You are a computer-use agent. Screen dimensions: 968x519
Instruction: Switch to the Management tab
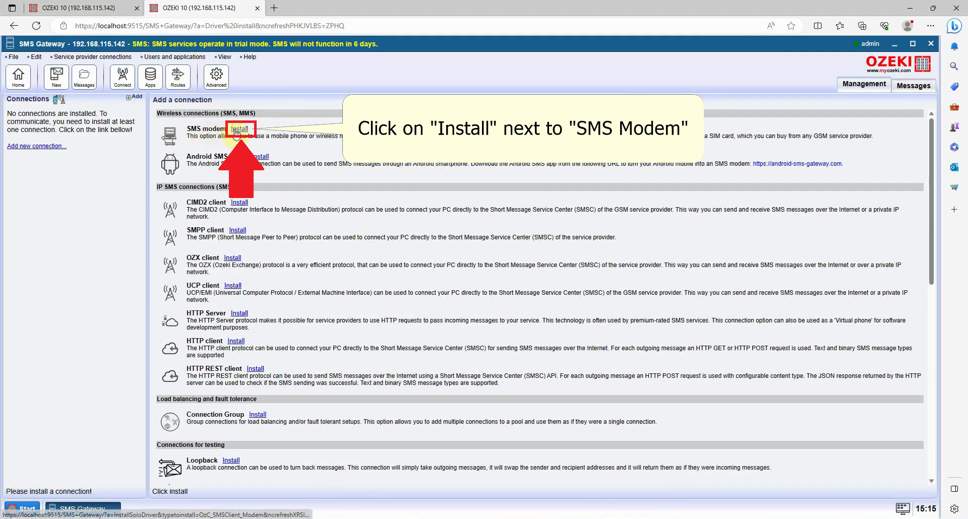[864, 84]
